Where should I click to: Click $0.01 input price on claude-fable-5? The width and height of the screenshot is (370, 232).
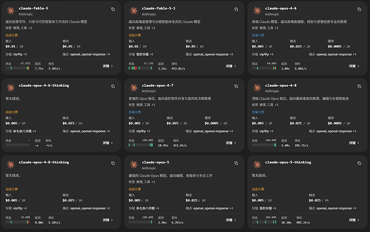pyautogui.click(x=10, y=47)
